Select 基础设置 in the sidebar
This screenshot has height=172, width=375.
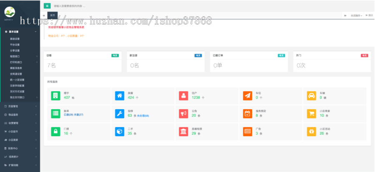15,39
